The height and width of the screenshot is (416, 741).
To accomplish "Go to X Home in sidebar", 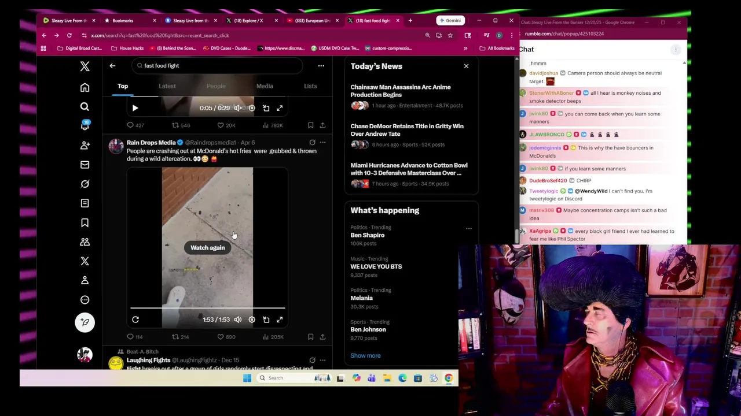I will [85, 87].
